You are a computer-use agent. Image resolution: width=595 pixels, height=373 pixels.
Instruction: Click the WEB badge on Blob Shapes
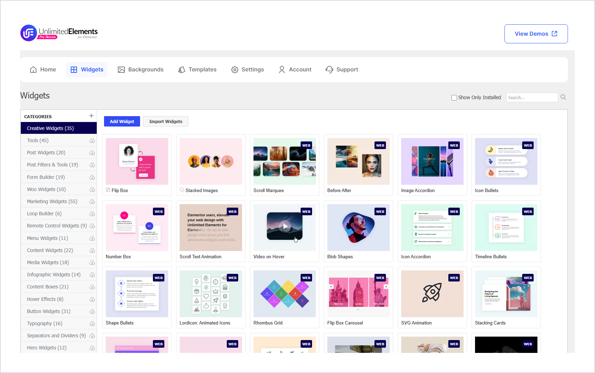380,211
